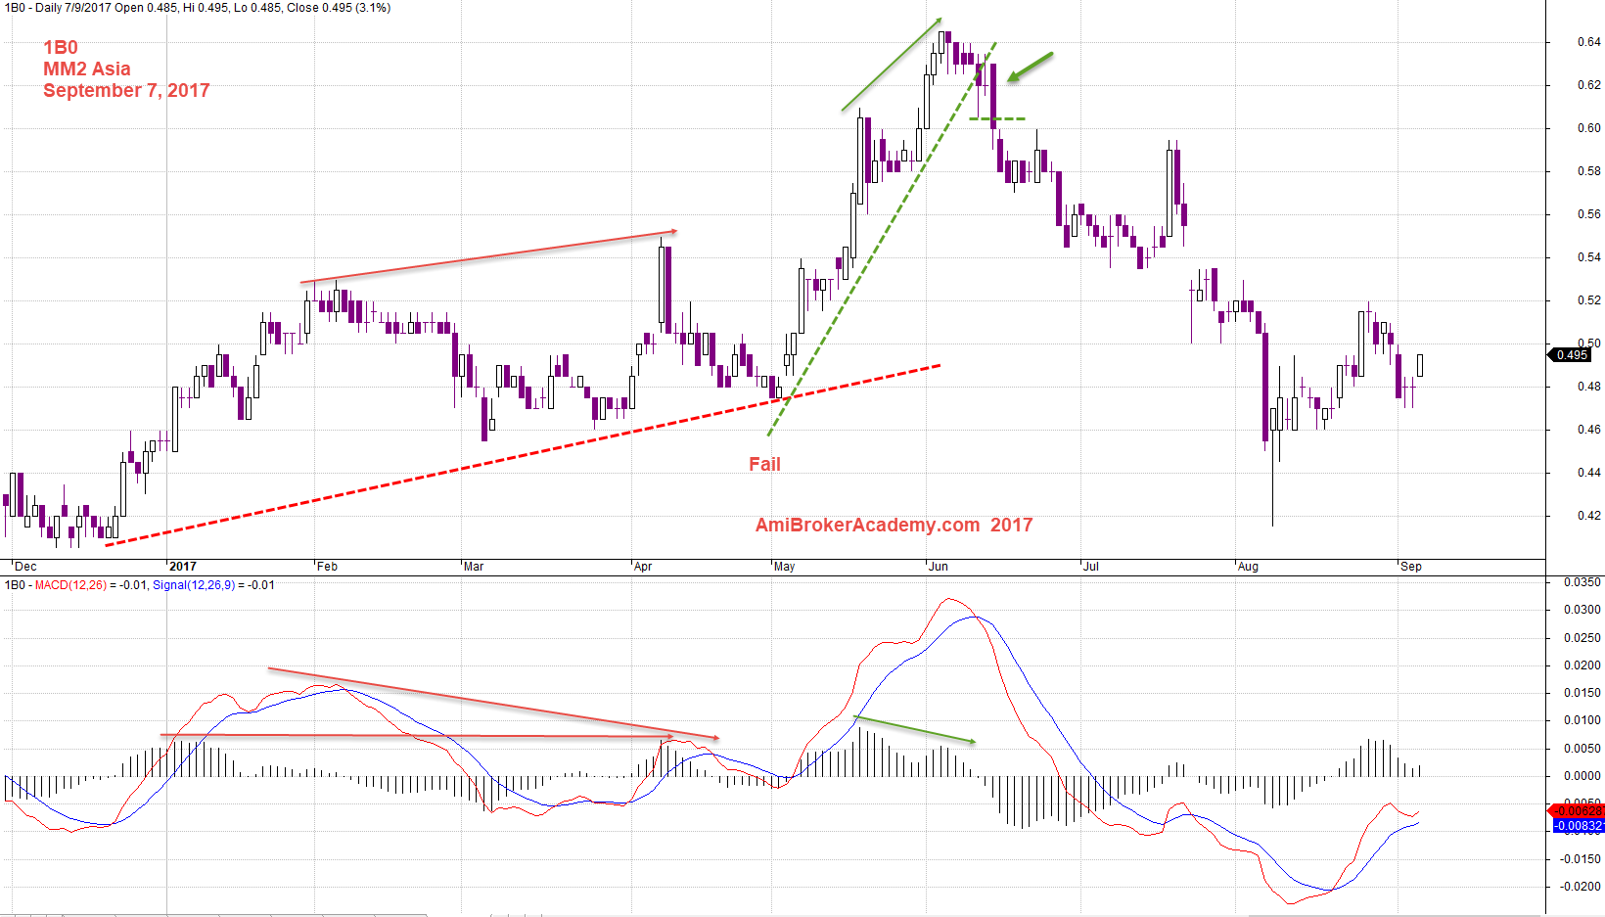Click the 0.64 price axis label

tap(1589, 41)
